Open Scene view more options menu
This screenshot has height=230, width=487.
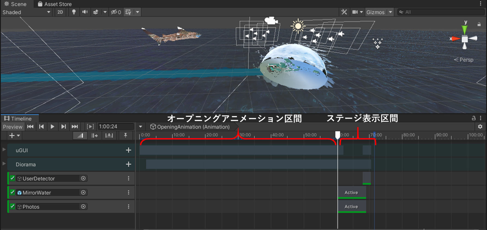tap(480, 4)
